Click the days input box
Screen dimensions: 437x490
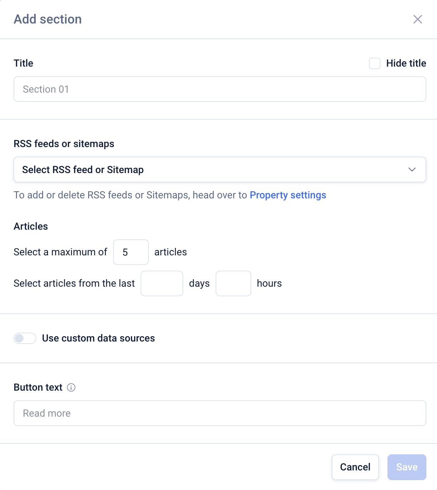coord(162,283)
